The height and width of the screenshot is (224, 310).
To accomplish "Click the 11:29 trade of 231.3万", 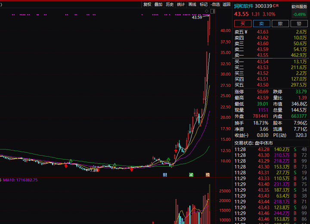I will [x=271, y=184].
